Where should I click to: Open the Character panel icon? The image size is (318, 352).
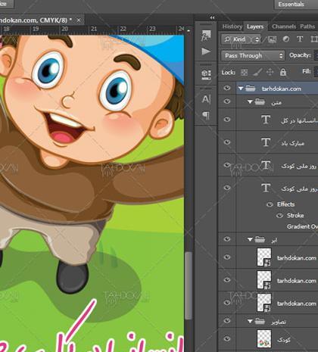(206, 99)
